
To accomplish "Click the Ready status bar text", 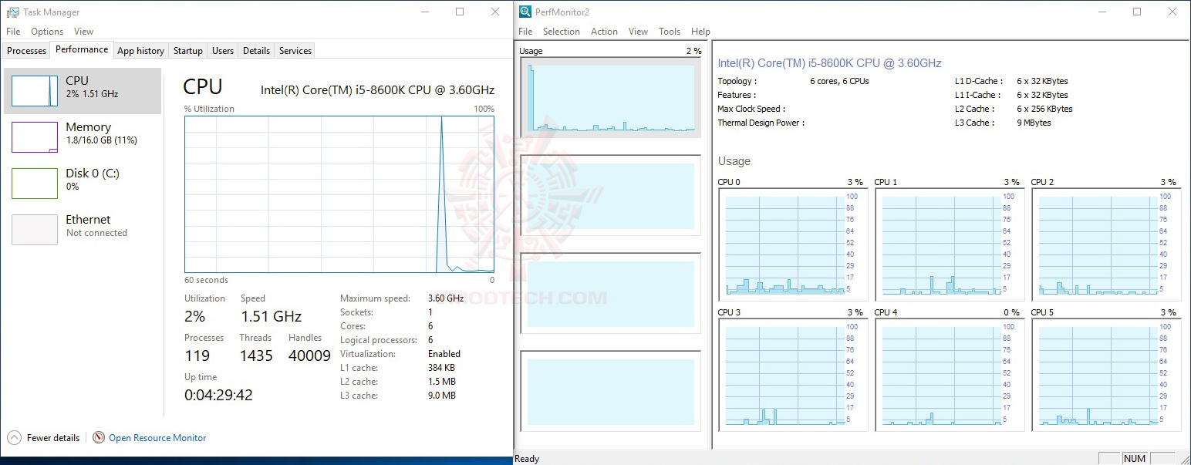I will tap(527, 459).
